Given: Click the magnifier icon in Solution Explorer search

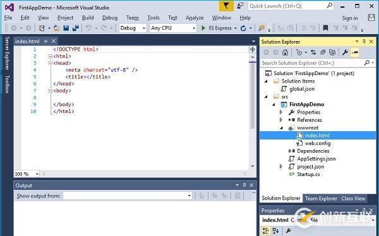Looking at the screenshot, I should (x=366, y=63).
